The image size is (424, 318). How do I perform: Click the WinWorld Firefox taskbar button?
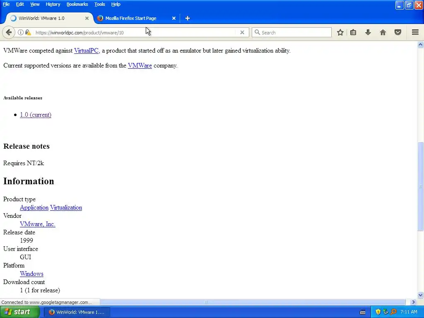pos(77,312)
